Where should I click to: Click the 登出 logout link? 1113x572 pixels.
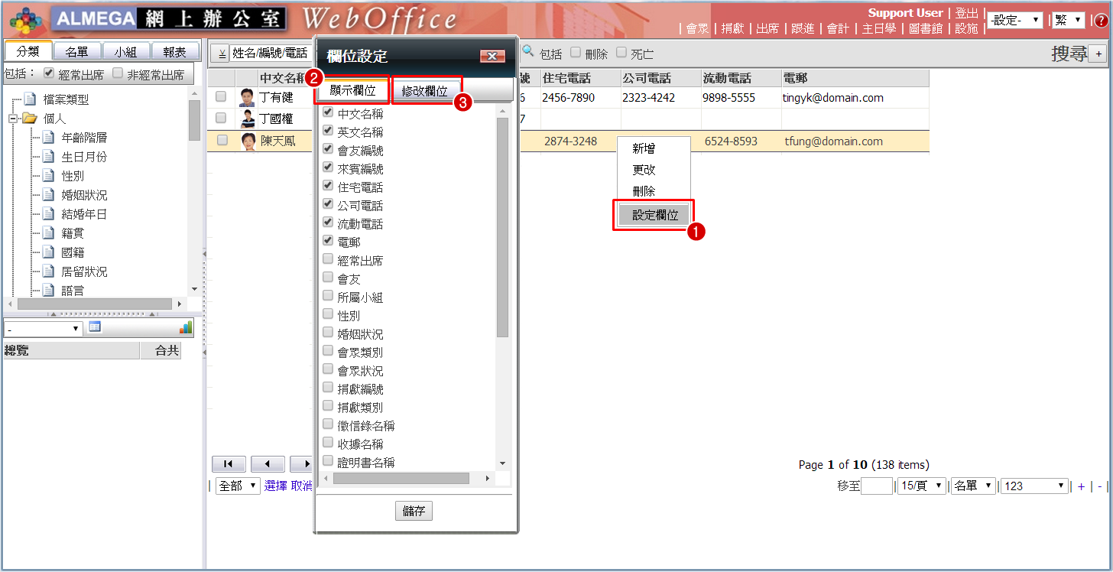pyautogui.click(x=966, y=13)
